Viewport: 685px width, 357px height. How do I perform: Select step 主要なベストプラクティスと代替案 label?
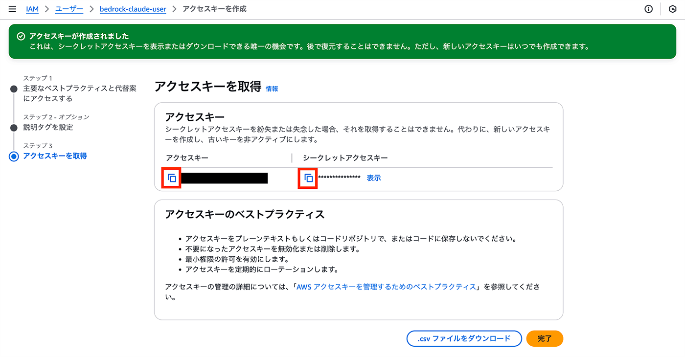coord(80,89)
